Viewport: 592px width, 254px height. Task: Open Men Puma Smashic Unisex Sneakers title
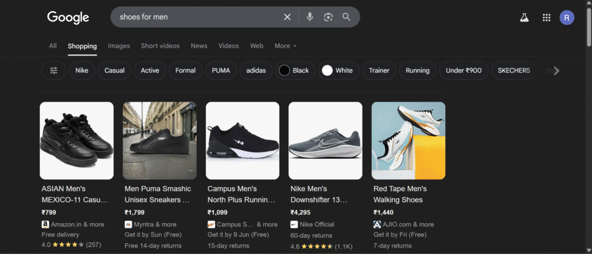158,194
